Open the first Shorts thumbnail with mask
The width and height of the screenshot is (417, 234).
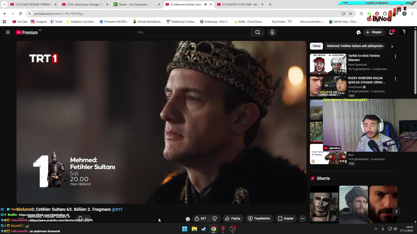tap(324, 204)
